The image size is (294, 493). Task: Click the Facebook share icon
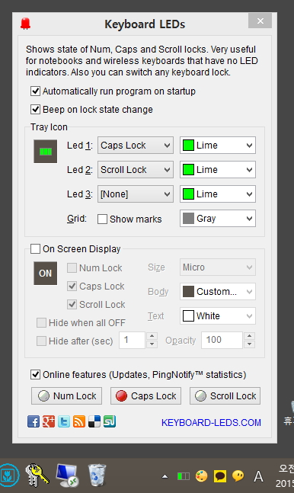pyautogui.click(x=34, y=421)
